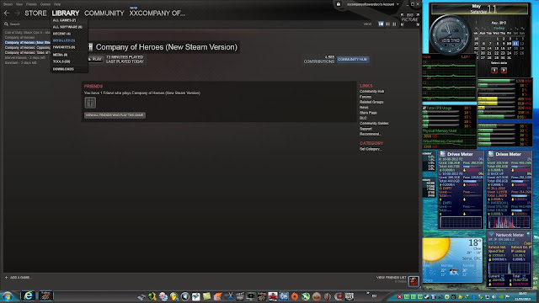539x303 pixels.
Task: Select Call of Duty: Black Ops II in list
Action: pos(28,33)
